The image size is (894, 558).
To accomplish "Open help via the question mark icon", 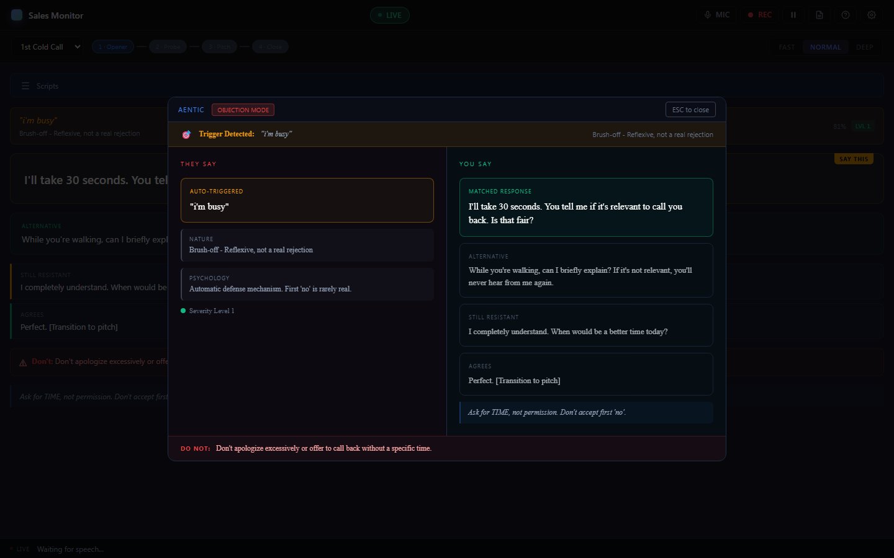I will [846, 15].
